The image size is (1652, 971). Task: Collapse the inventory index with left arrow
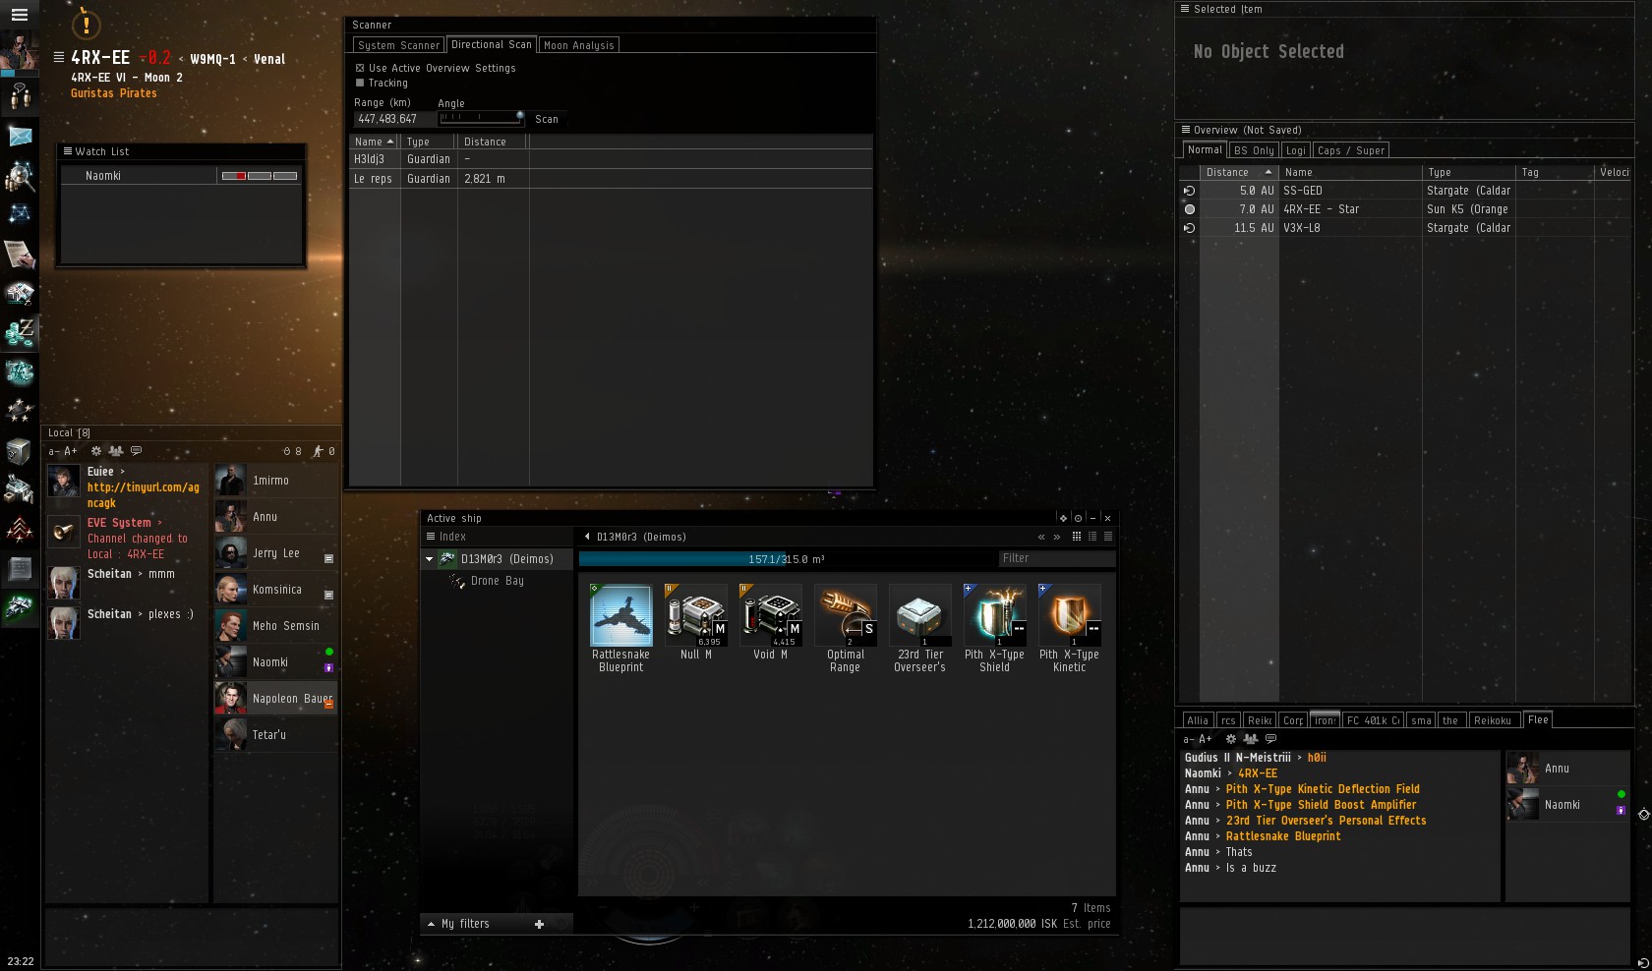pos(587,537)
